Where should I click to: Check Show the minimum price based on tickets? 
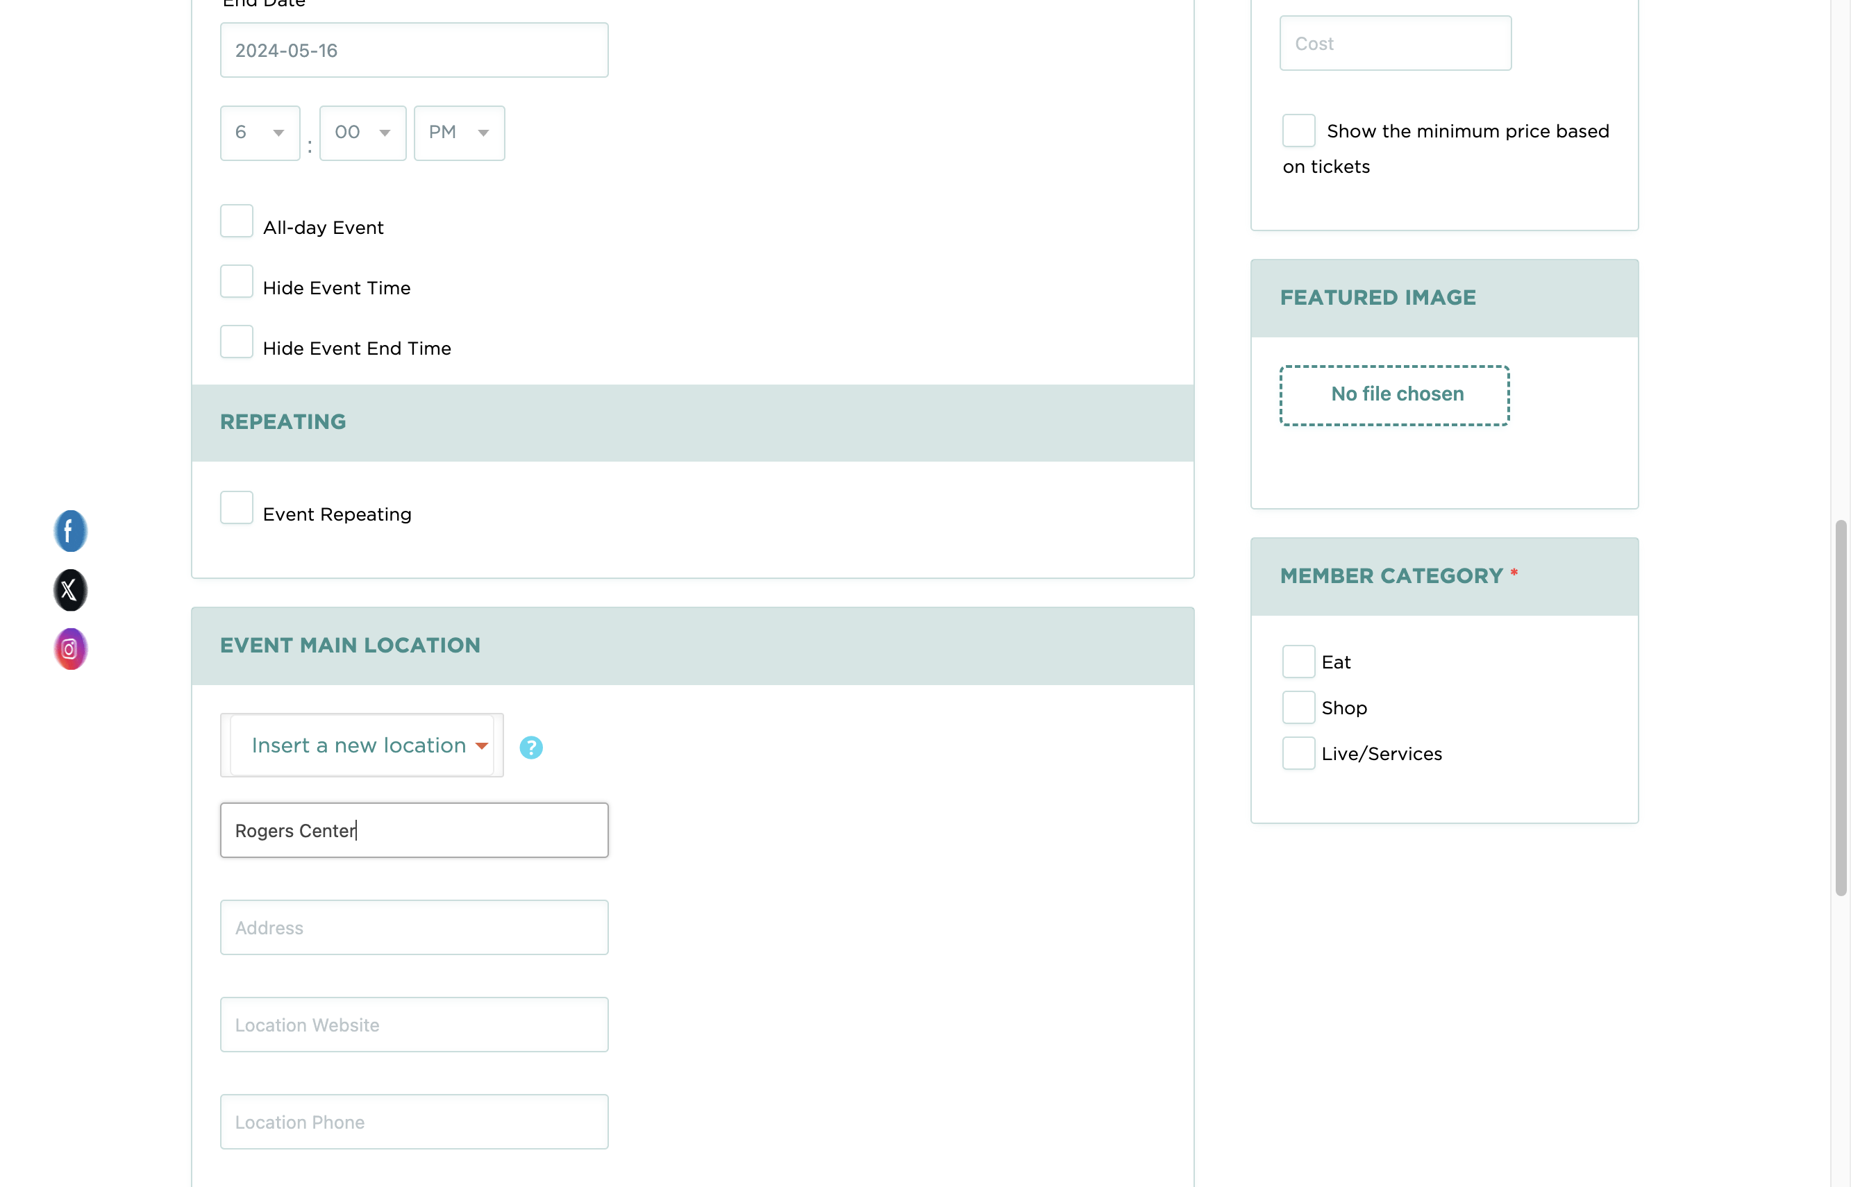(x=1299, y=131)
